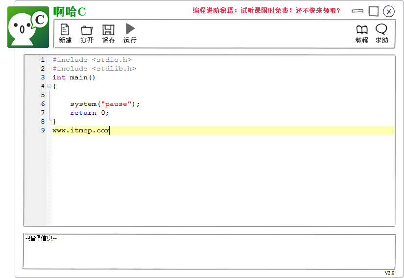Click the #include <stdlib.h> line
This screenshot has width=404, height=278.
(x=94, y=69)
